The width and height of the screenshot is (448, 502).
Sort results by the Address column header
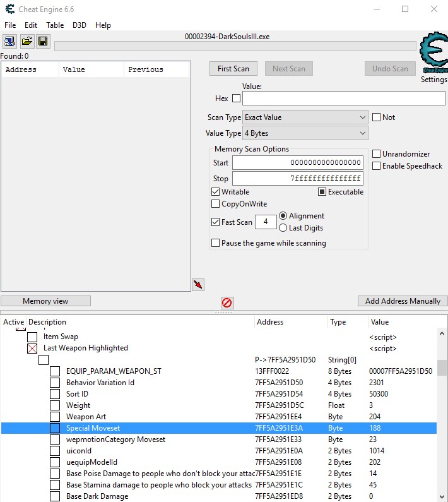pos(30,69)
